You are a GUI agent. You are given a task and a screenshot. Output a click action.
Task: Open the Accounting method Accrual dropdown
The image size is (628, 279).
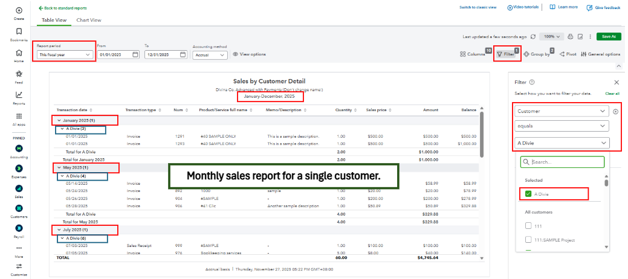pyautogui.click(x=210, y=55)
